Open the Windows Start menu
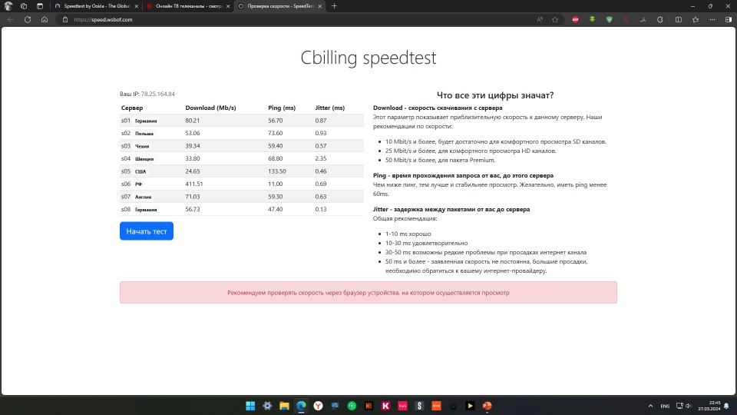This screenshot has width=737, height=415. [x=250, y=406]
